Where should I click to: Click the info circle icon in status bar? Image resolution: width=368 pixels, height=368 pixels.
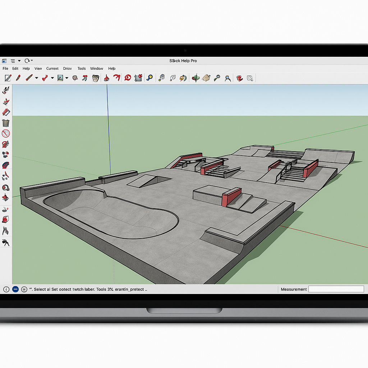click(x=6, y=289)
